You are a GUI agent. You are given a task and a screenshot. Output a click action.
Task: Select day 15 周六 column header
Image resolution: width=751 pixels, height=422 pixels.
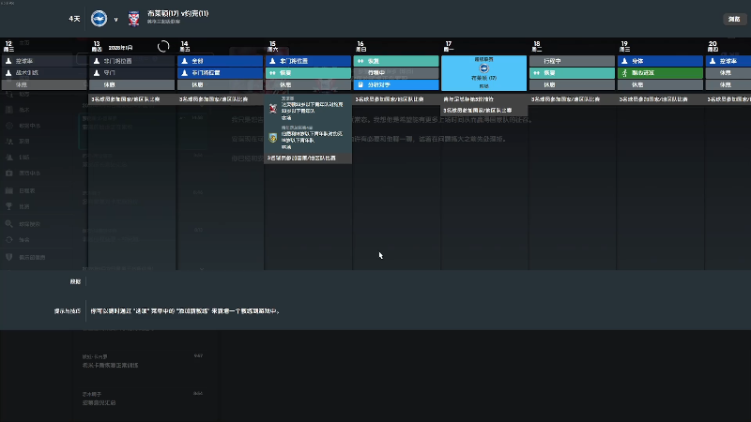click(x=272, y=46)
